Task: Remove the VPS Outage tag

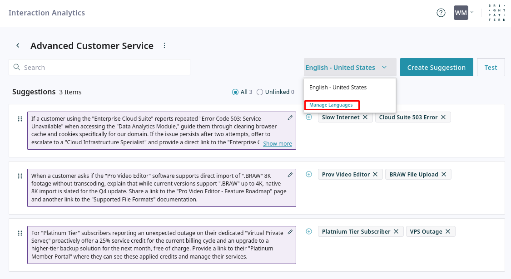Action: pyautogui.click(x=447, y=231)
